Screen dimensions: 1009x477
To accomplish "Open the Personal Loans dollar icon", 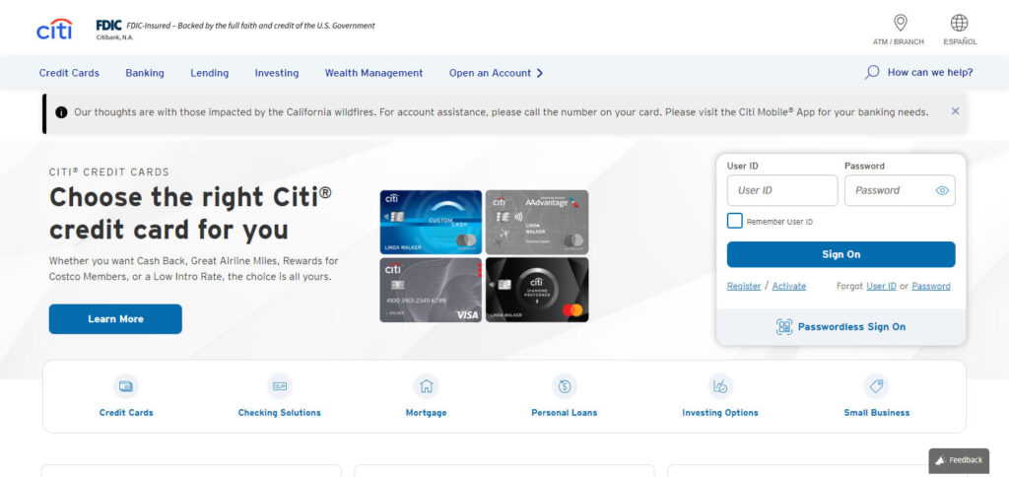I will coord(565,386).
